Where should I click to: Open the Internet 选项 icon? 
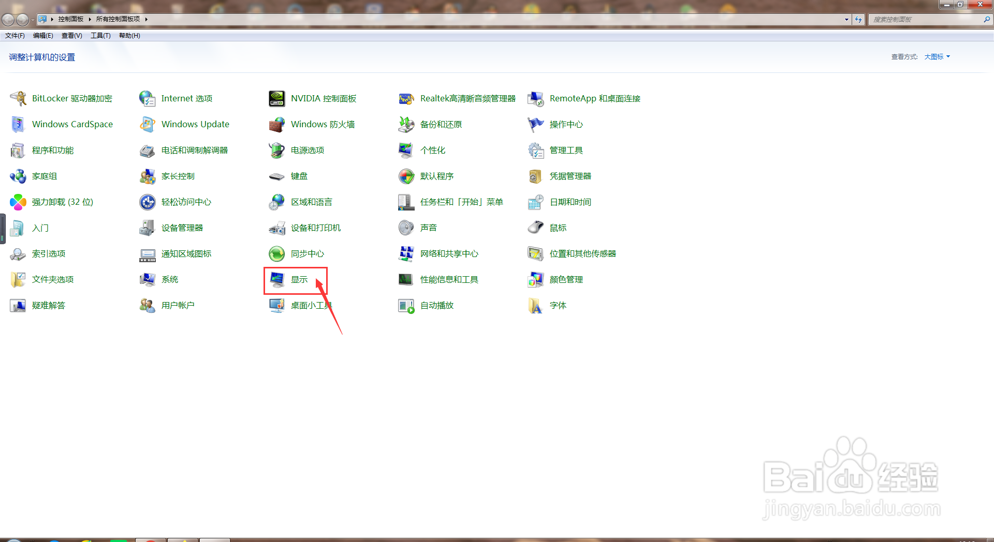click(148, 98)
